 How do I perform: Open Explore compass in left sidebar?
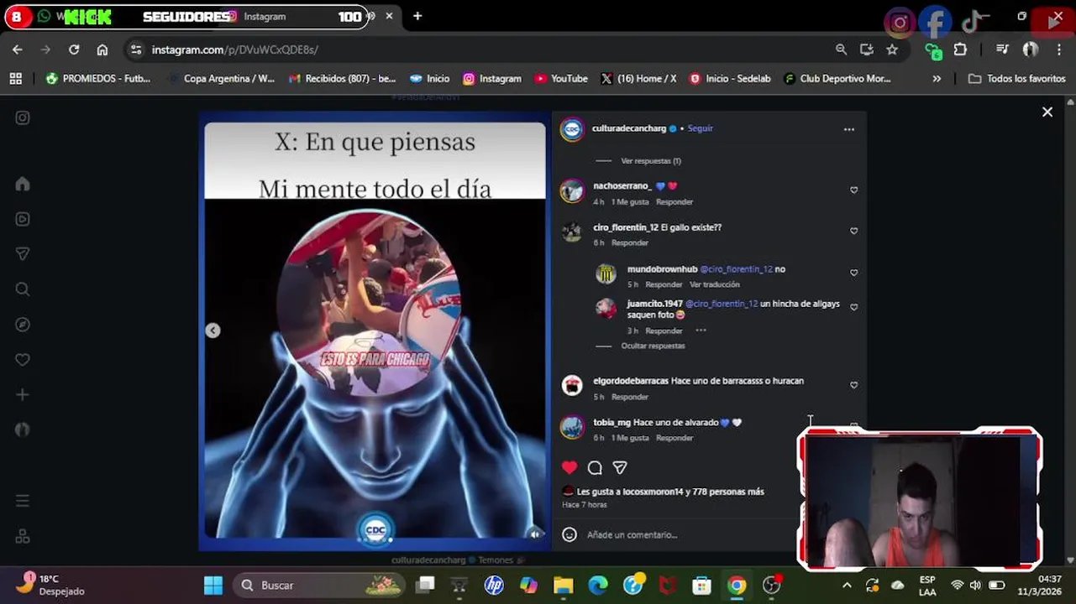pos(23,325)
